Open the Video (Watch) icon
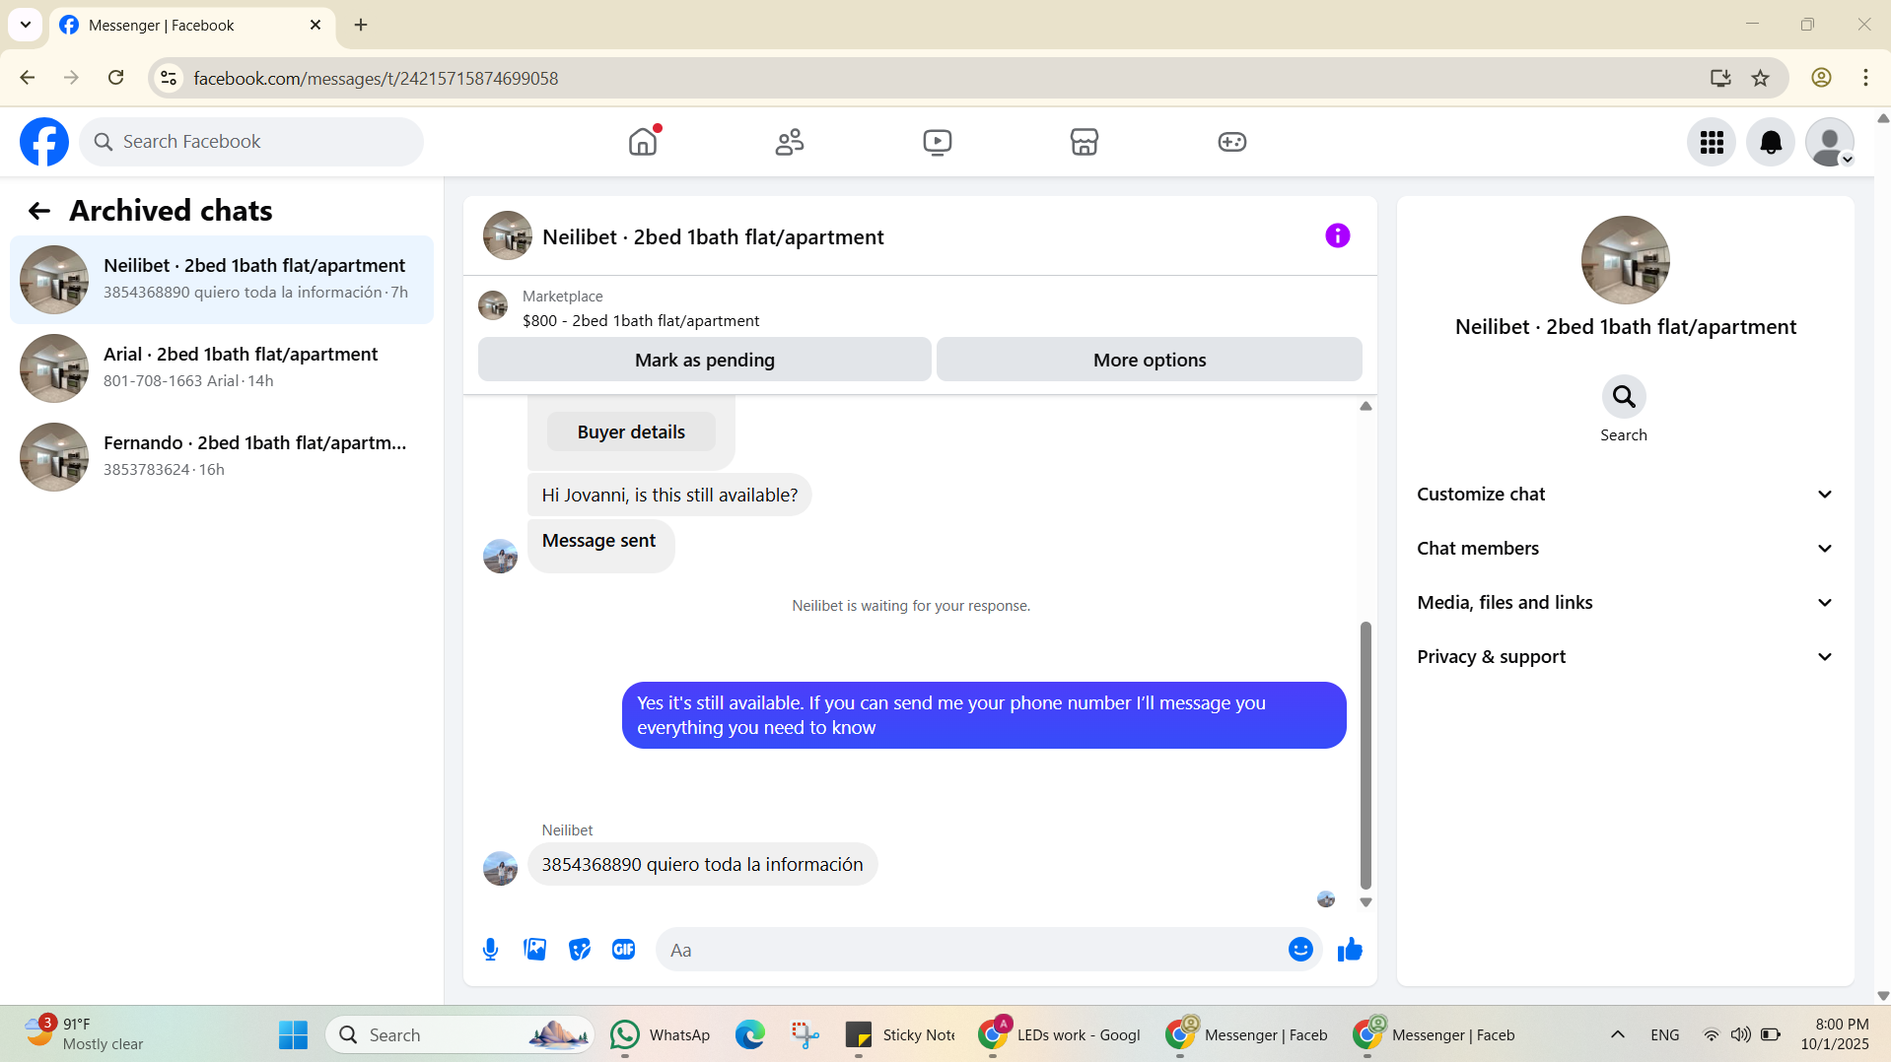This screenshot has width=1891, height=1062. (938, 142)
